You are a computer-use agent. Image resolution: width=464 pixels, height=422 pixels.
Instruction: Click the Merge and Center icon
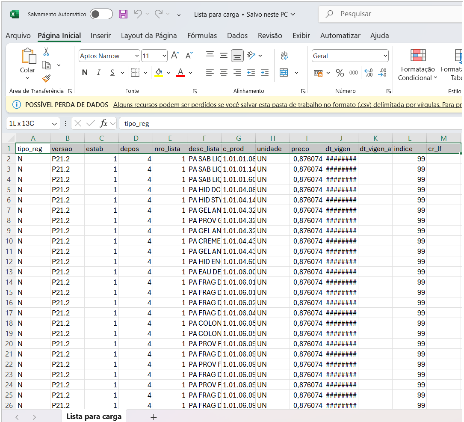[284, 73]
